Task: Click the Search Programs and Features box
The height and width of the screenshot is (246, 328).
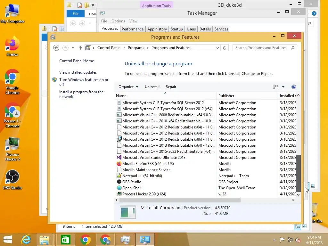Action: coord(265,48)
